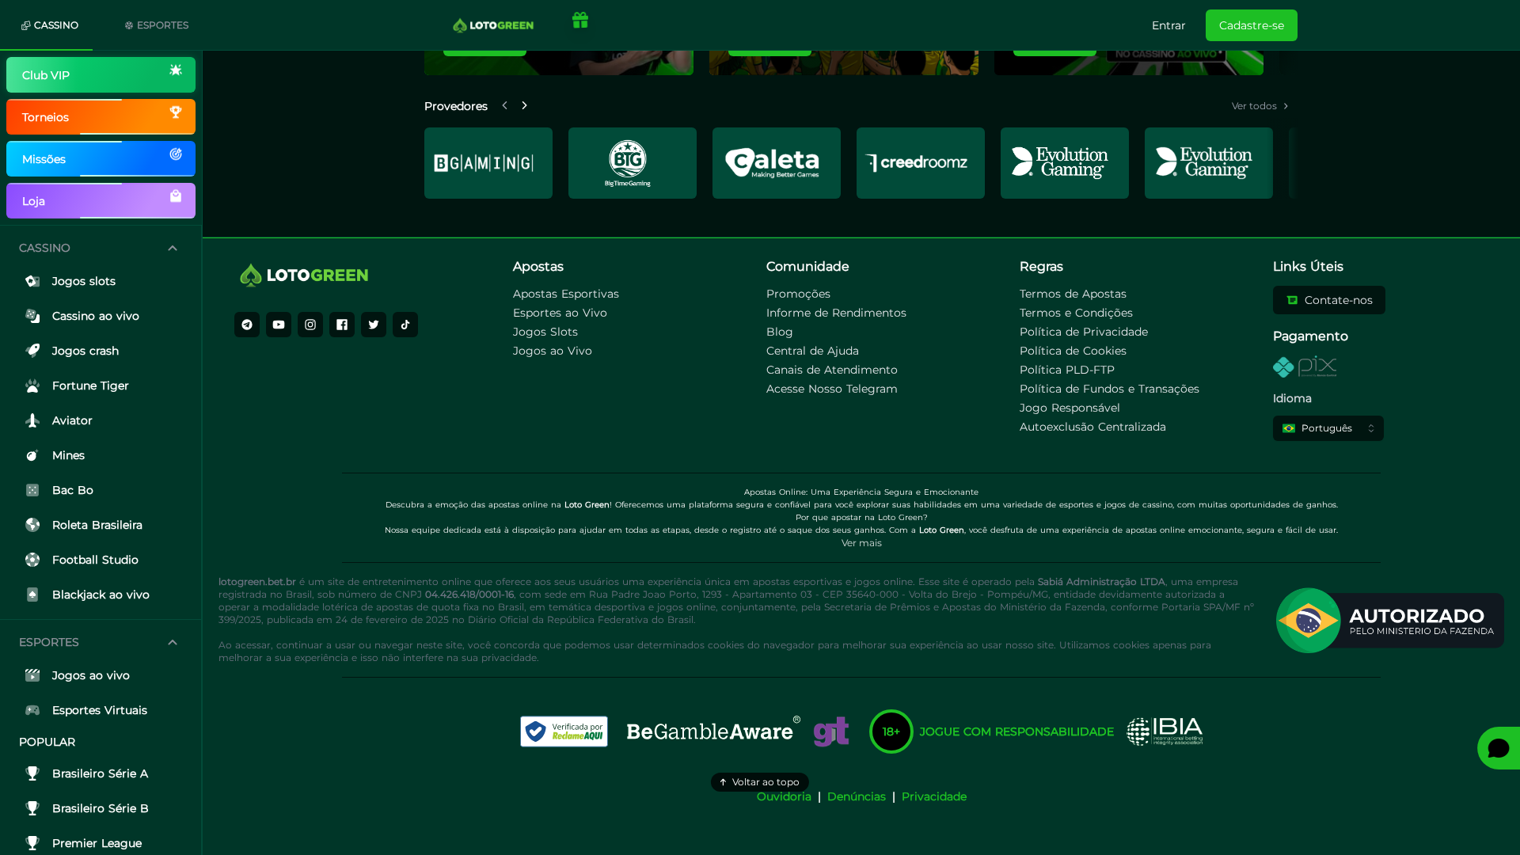This screenshot has width=1520, height=855.
Task: Open Jogo Responsável link
Action: tap(1070, 408)
